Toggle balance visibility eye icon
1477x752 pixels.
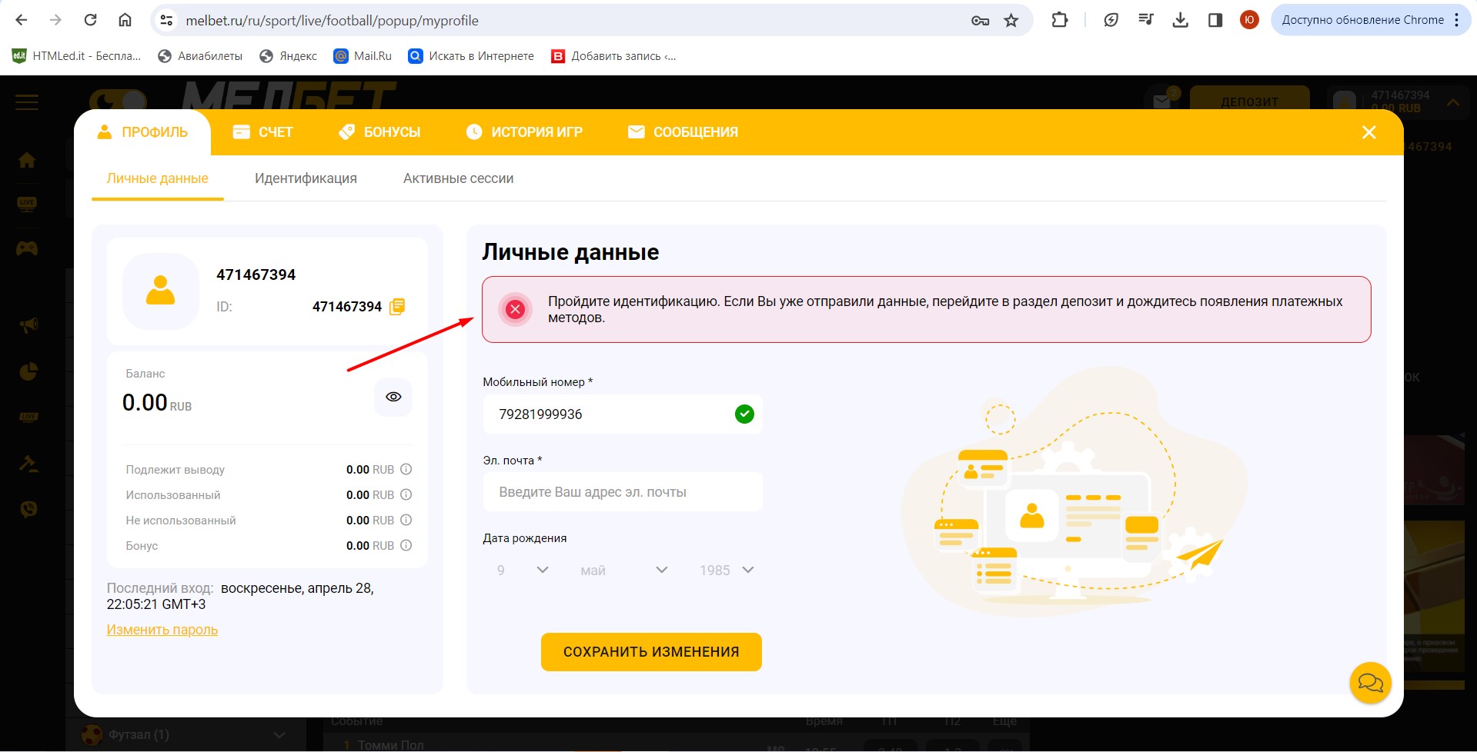click(393, 397)
